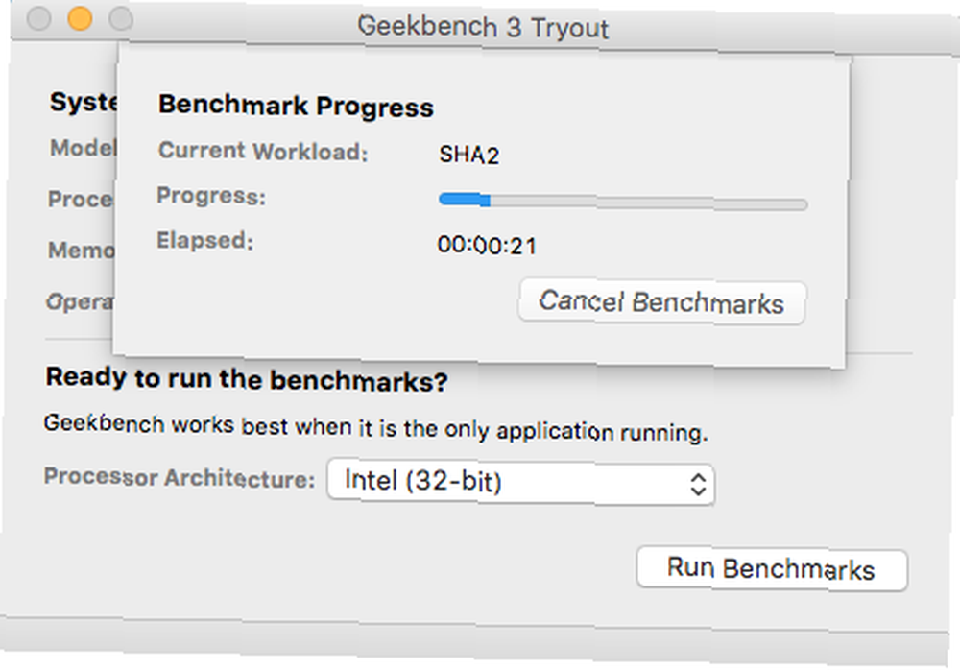Image resolution: width=960 pixels, height=670 pixels.
Task: Click the Run Benchmarks button
Action: click(772, 569)
